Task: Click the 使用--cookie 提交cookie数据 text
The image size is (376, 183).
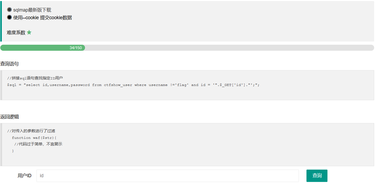Action: (43, 18)
